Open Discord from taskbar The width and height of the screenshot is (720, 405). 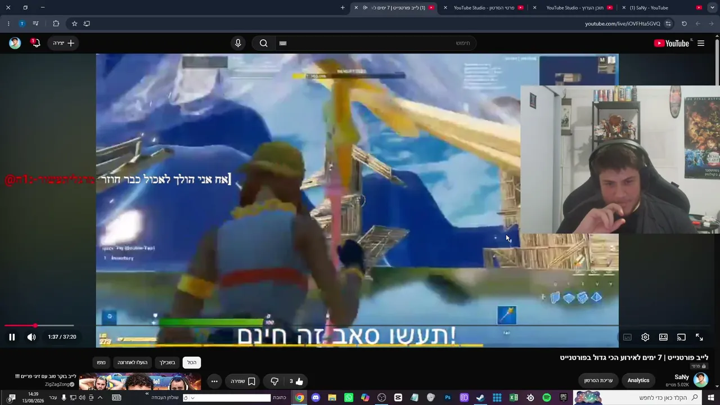[x=316, y=398]
